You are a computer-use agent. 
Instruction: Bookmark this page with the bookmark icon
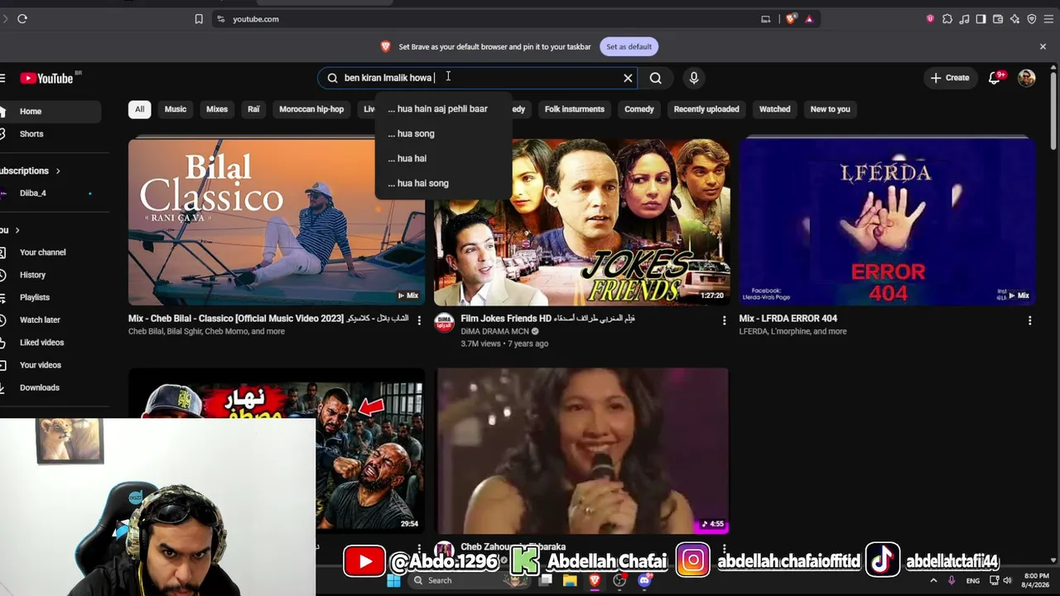[x=199, y=19]
